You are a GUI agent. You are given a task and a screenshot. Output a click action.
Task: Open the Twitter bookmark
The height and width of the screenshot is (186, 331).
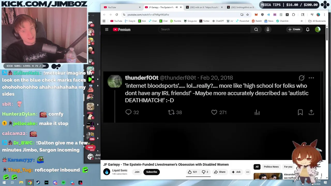coord(204,21)
